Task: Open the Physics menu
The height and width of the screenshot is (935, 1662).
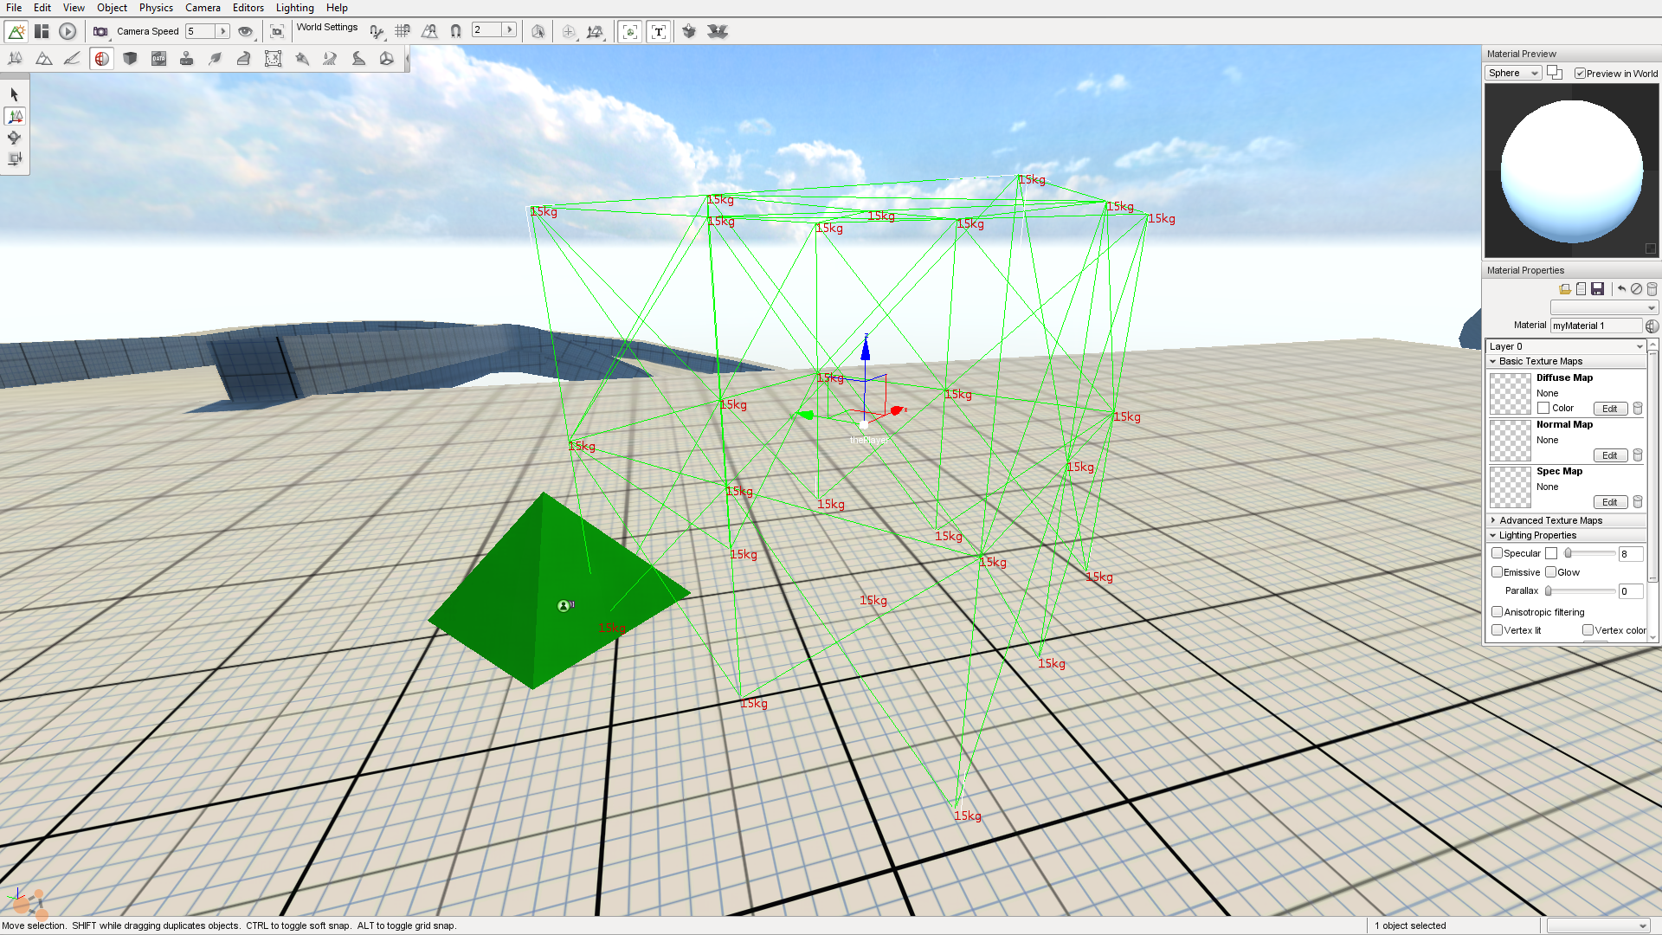Action: click(156, 8)
